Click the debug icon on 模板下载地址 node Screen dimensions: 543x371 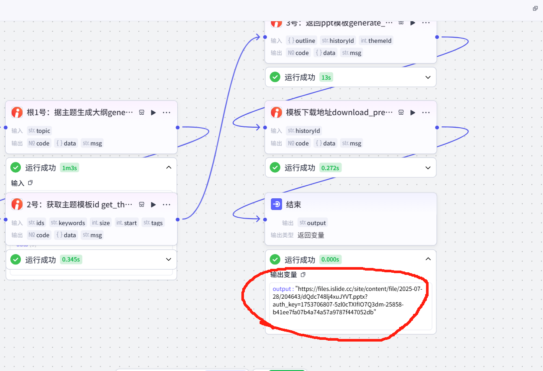[x=401, y=113]
